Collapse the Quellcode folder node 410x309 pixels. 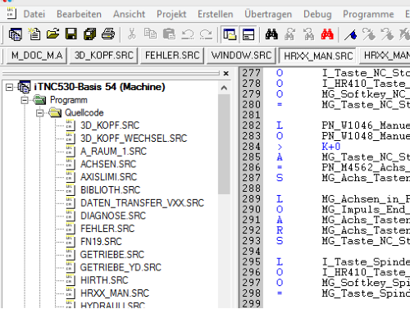click(39, 113)
